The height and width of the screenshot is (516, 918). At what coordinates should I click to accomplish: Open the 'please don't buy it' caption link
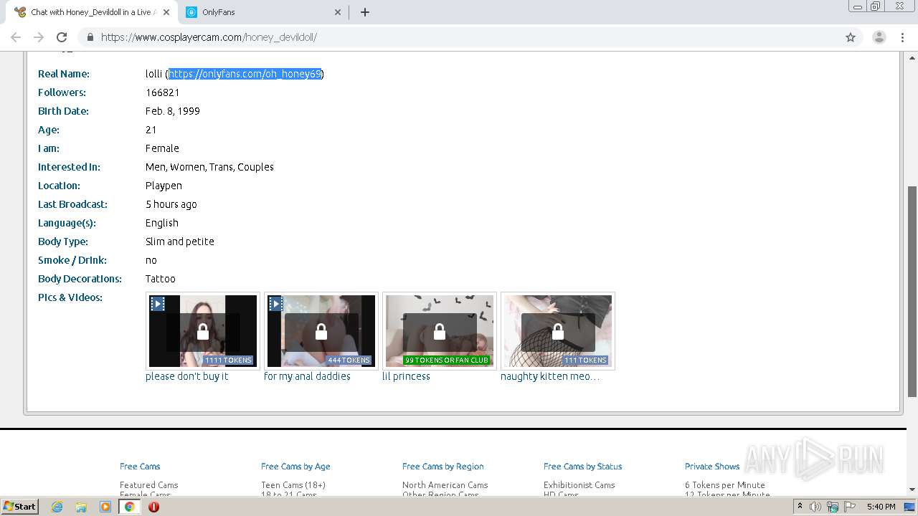point(186,376)
